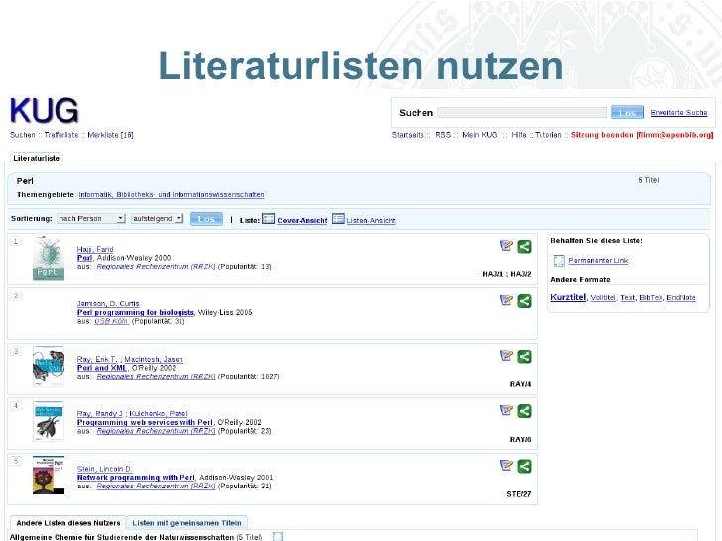Open the Tutorien link
Image resolution: width=722 pixels, height=541 pixels.
[x=547, y=135]
